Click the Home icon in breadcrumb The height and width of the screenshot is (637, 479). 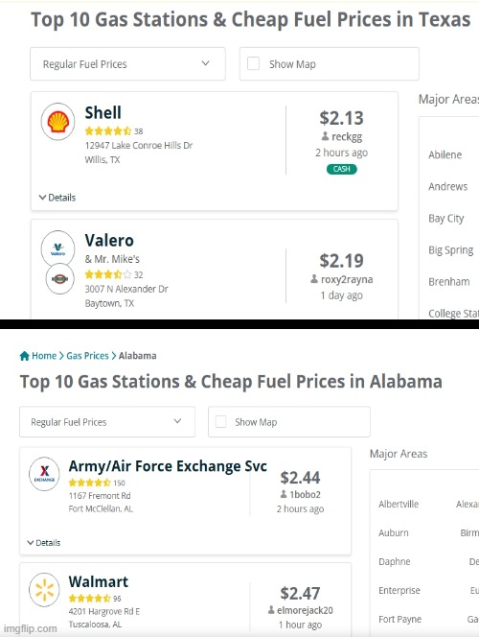[25, 356]
